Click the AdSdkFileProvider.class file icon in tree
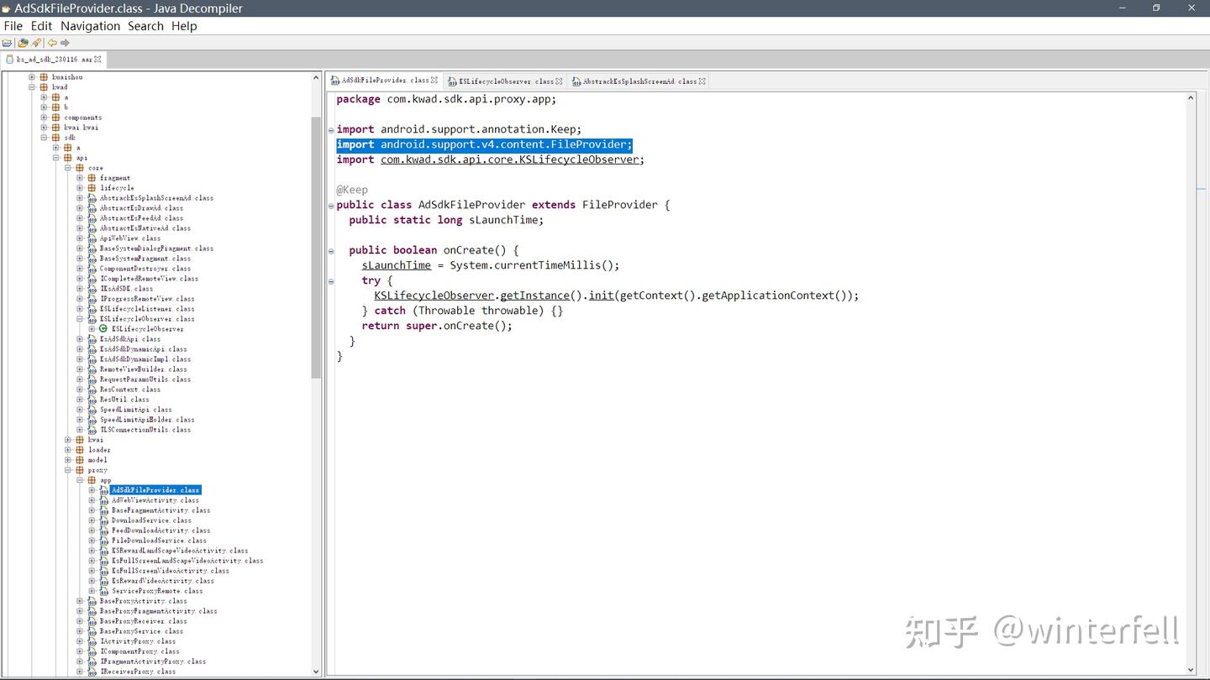 [103, 490]
